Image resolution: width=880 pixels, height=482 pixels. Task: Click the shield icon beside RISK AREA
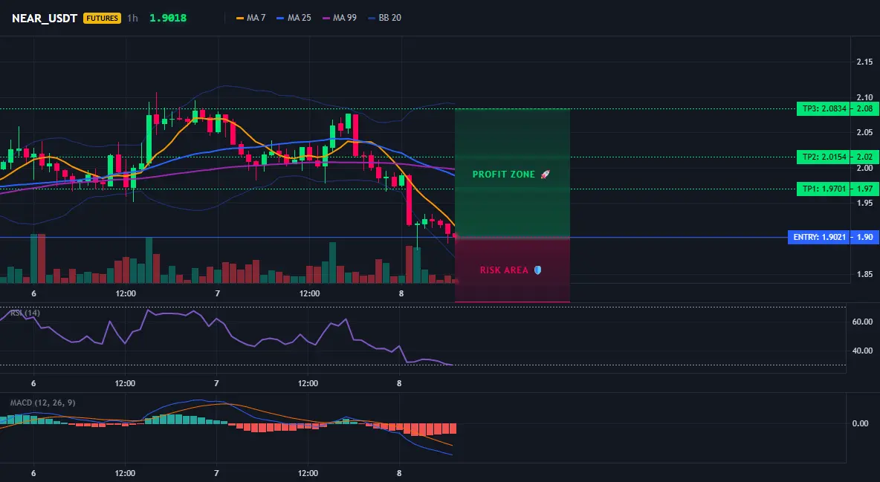coord(537,270)
